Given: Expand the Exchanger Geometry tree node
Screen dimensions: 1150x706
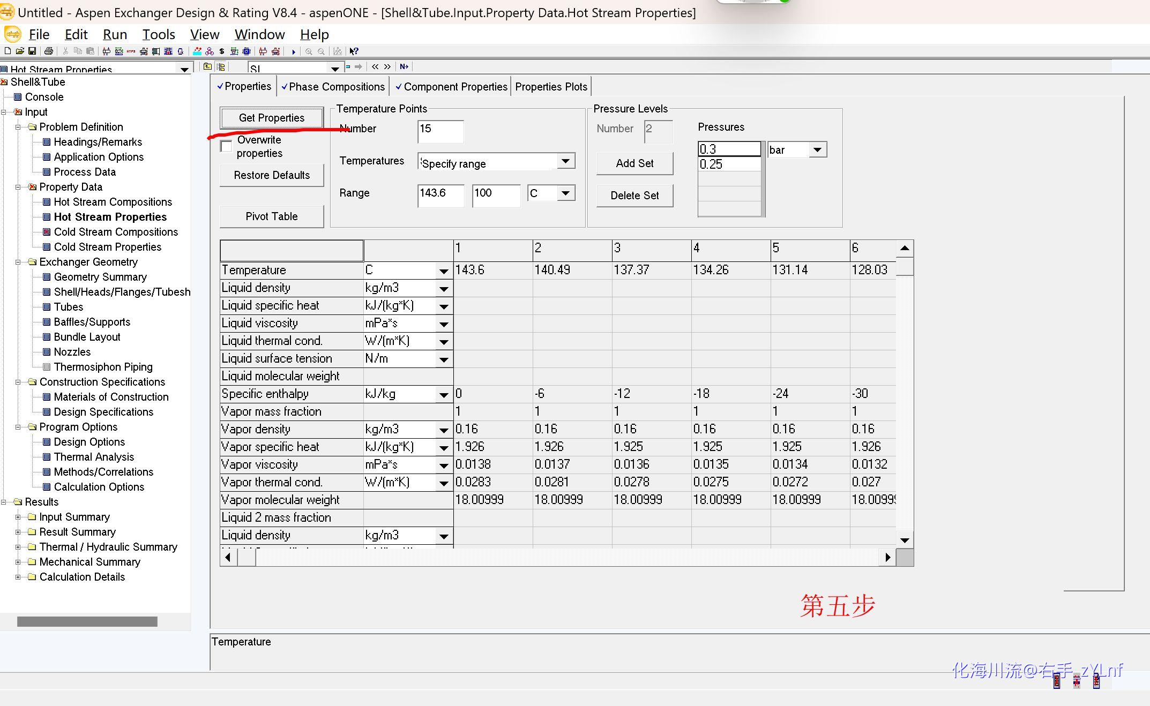Looking at the screenshot, I should pyautogui.click(x=18, y=262).
